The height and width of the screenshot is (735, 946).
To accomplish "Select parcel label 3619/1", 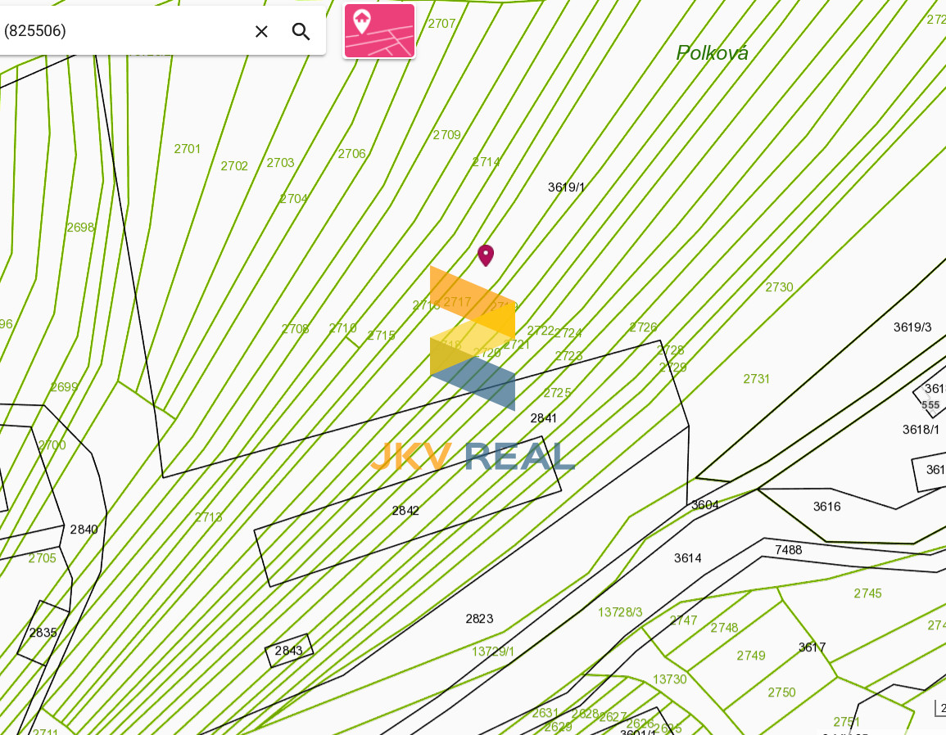I will [x=566, y=187].
